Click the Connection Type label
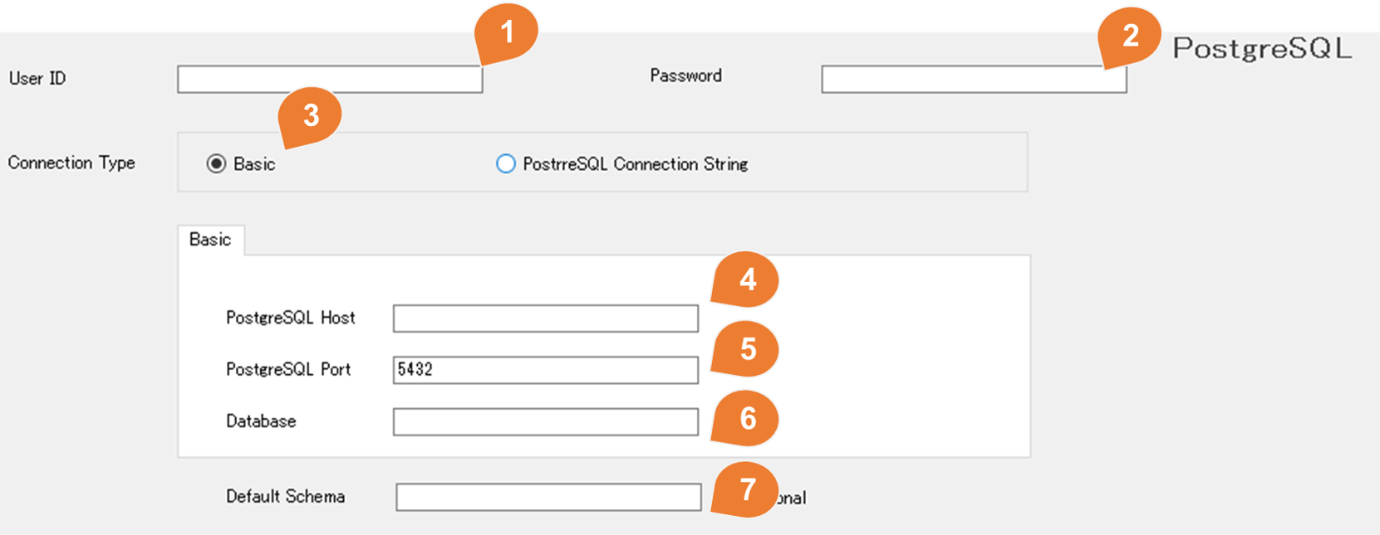 pos(73,163)
